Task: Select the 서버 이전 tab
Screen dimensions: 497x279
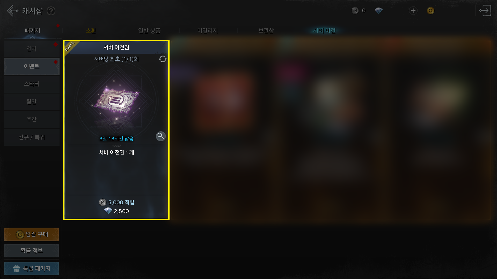Action: [x=324, y=31]
